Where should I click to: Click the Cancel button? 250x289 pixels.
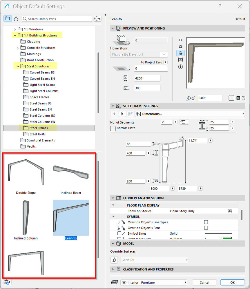(204, 282)
